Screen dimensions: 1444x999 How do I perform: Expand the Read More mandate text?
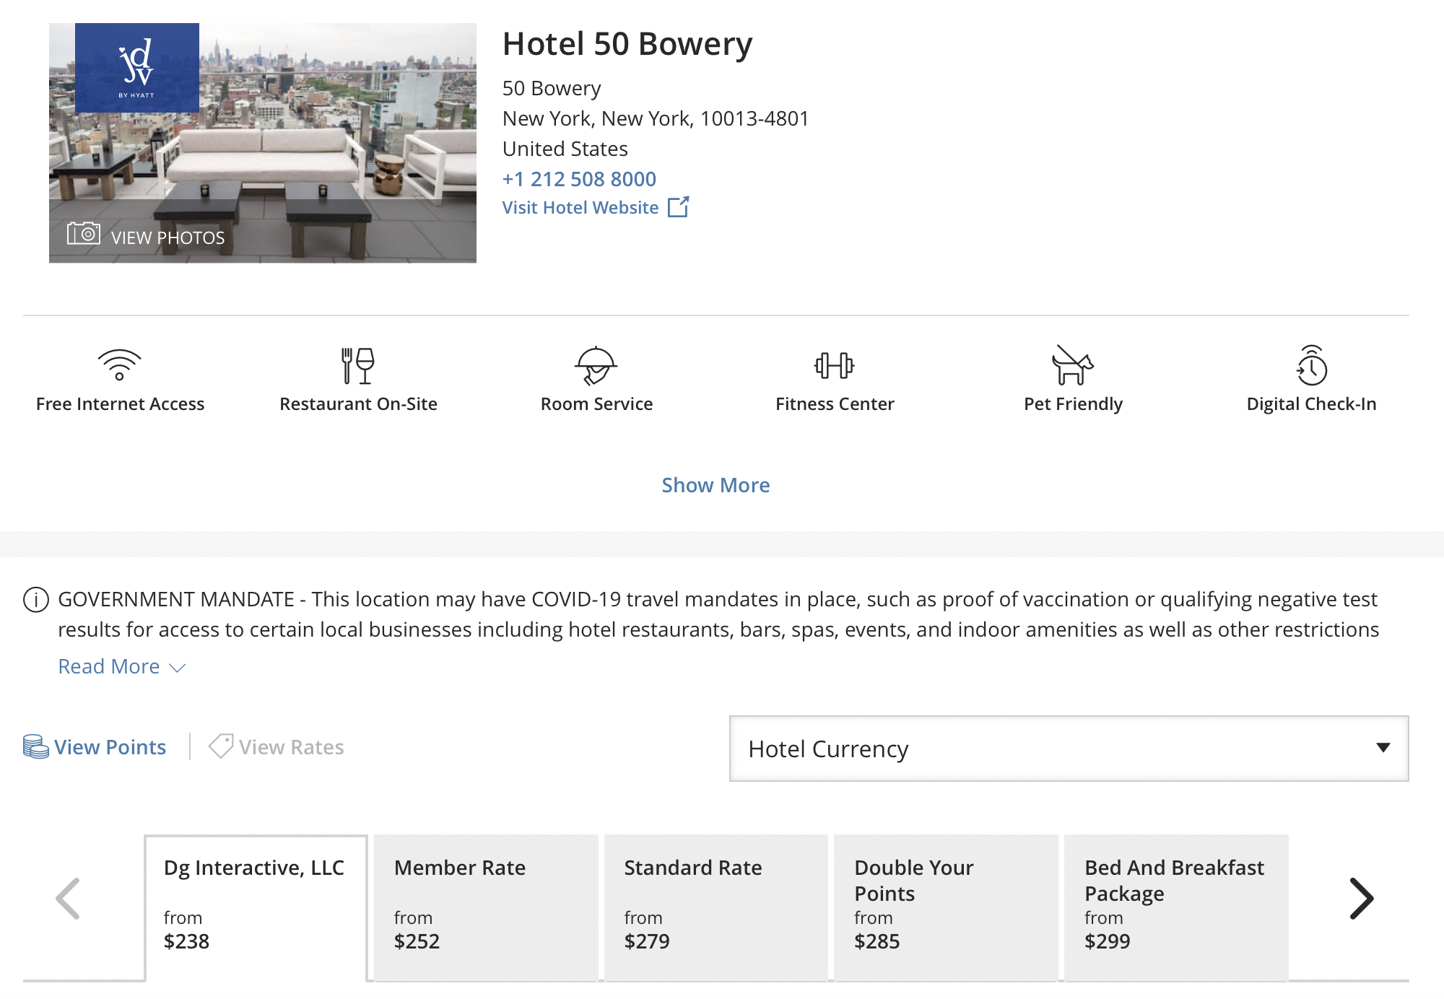click(x=122, y=666)
